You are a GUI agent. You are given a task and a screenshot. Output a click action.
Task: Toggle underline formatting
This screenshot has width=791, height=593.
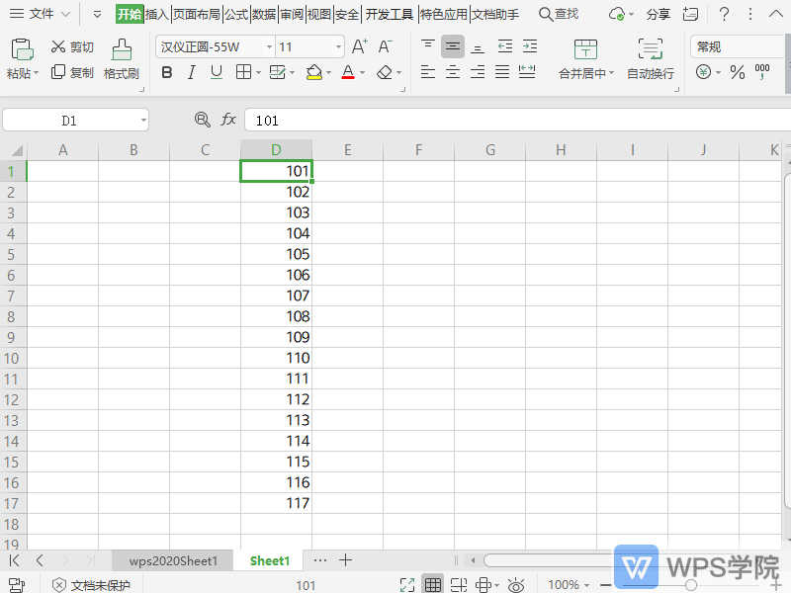(216, 72)
